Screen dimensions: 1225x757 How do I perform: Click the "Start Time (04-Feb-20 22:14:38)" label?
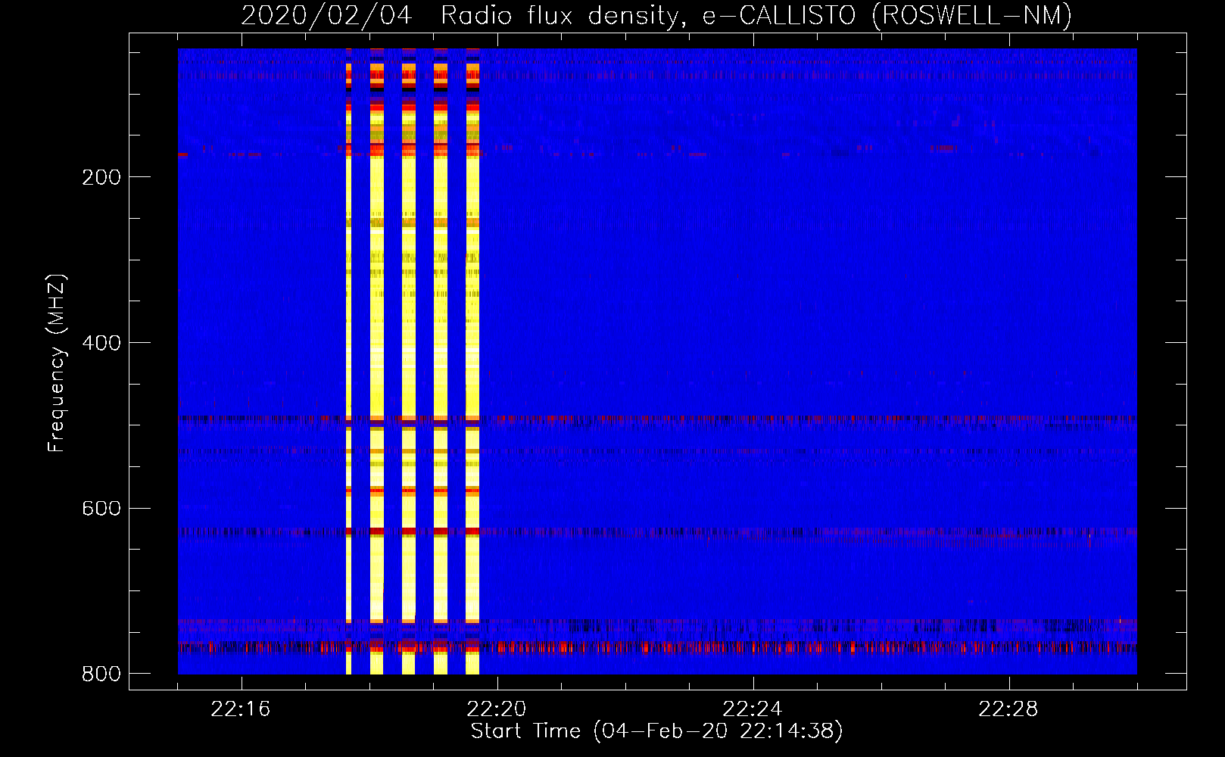pyautogui.click(x=656, y=731)
